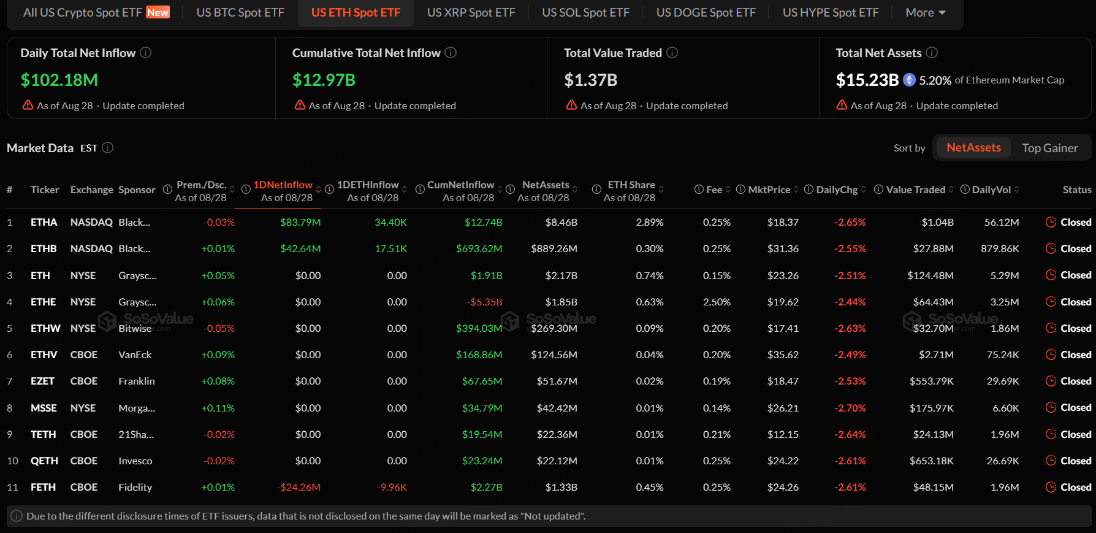Select the US ETH Spot ETF tab
This screenshot has width=1096, height=533.
356,12
